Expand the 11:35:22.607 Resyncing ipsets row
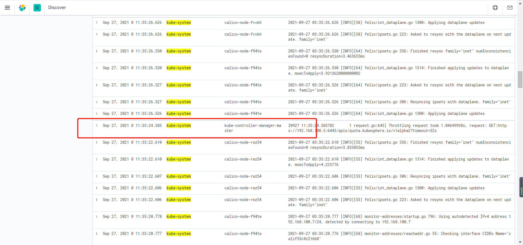 tap(96, 176)
